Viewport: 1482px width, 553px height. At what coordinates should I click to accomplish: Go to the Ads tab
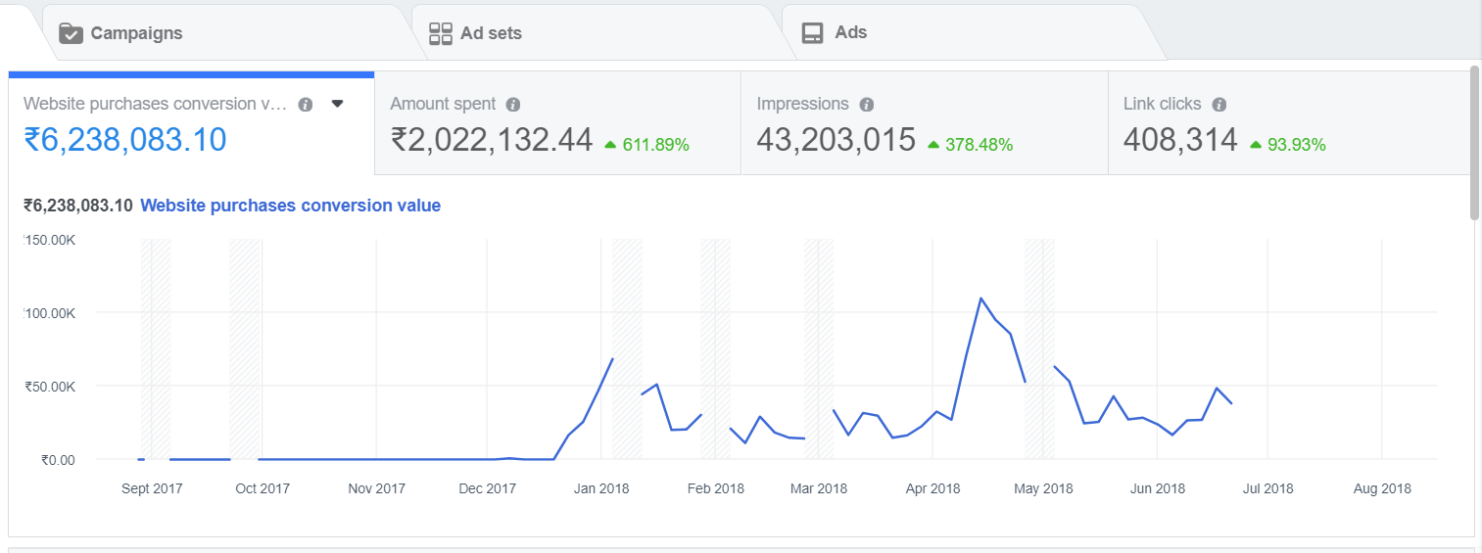850,32
